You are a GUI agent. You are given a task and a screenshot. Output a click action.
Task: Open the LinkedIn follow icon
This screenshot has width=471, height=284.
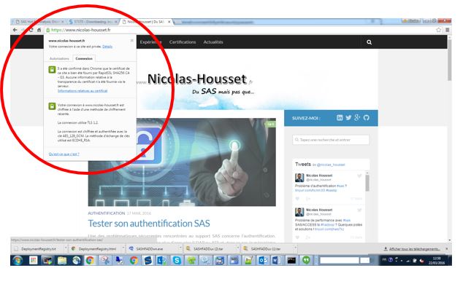[340, 118]
